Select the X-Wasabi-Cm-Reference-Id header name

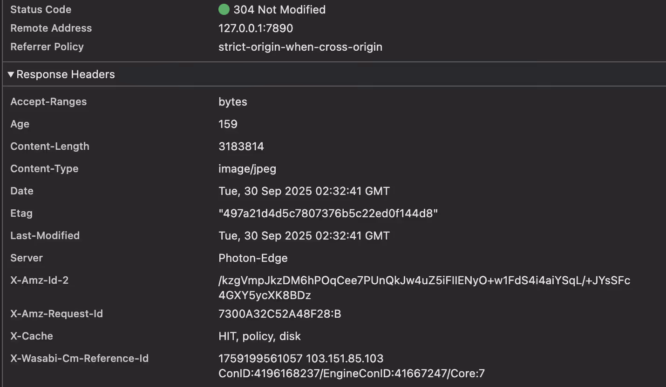tap(79, 359)
